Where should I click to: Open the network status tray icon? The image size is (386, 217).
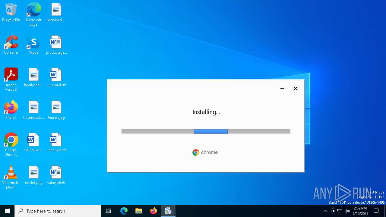(x=340, y=211)
